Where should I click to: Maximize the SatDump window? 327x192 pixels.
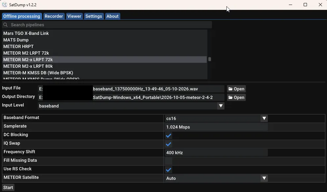(305, 5)
